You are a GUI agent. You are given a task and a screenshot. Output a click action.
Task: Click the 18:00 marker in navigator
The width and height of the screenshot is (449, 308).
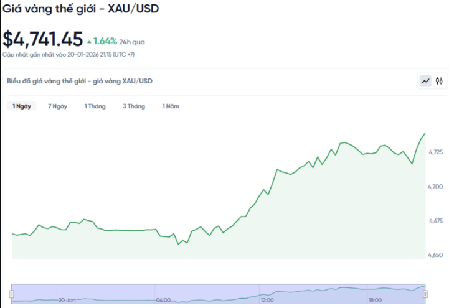375,300
